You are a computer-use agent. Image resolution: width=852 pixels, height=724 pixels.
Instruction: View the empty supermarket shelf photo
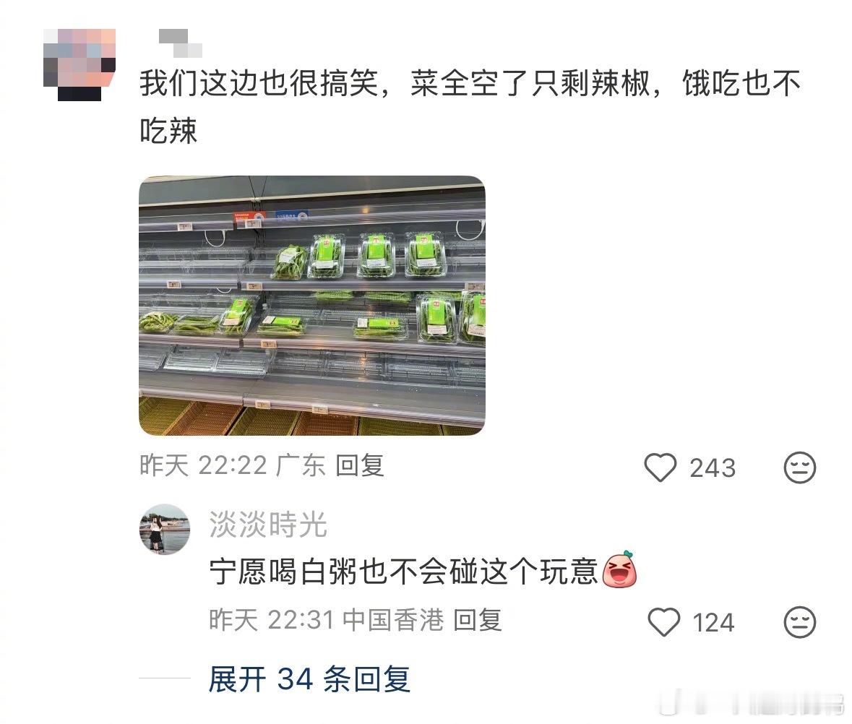312,306
